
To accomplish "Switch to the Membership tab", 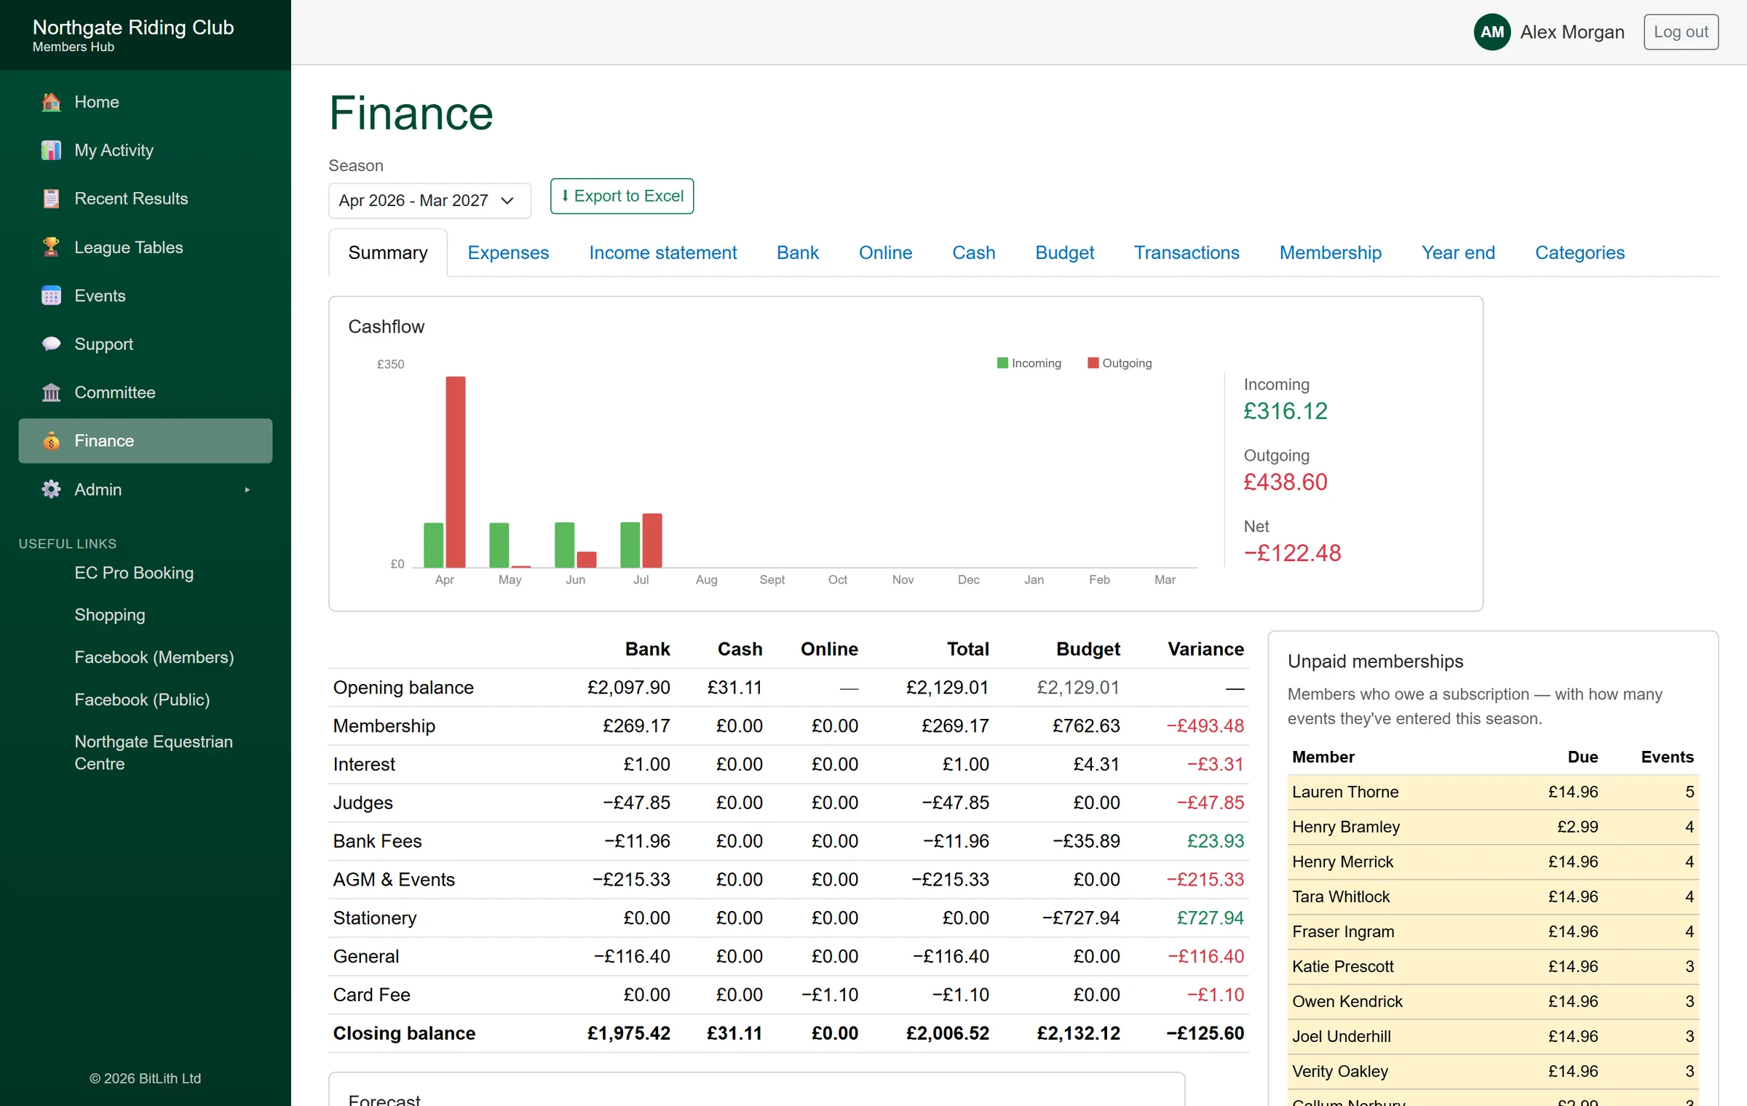I will coord(1330,252).
